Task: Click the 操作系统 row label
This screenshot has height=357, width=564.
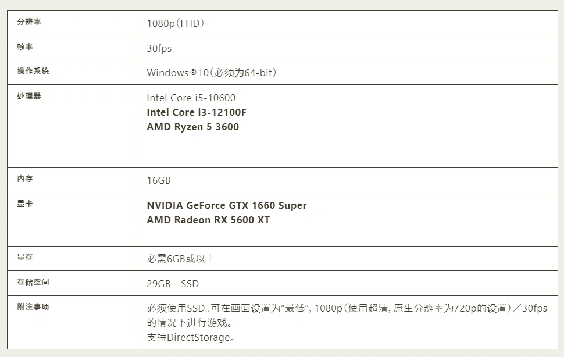Action: pos(33,72)
